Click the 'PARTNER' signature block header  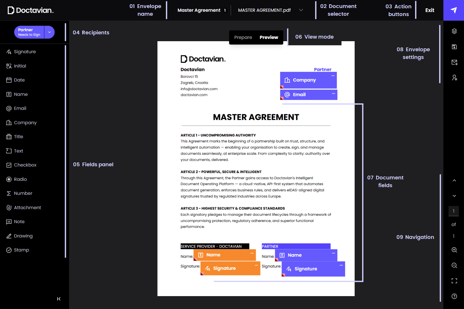[x=296, y=246]
